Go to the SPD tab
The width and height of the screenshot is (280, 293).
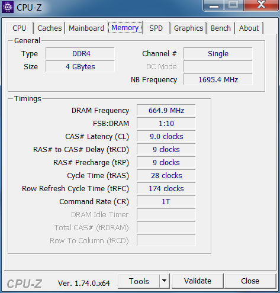tap(156, 28)
